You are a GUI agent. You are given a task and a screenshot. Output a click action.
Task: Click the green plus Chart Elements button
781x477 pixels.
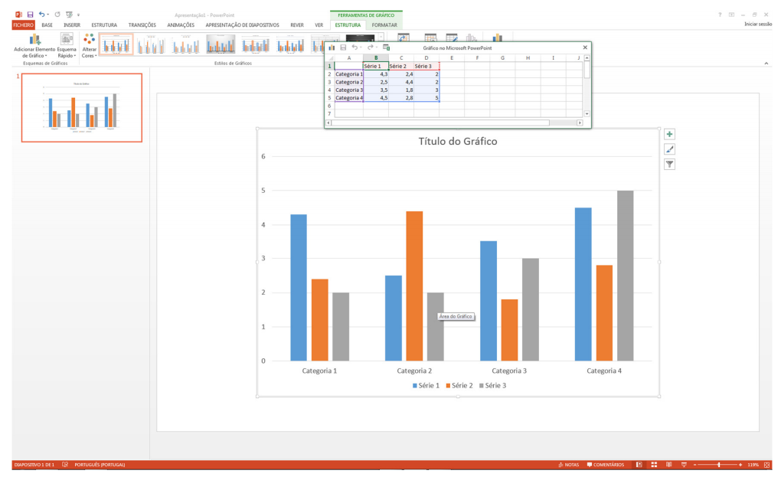669,134
